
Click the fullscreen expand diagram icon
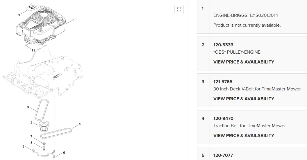click(x=179, y=9)
